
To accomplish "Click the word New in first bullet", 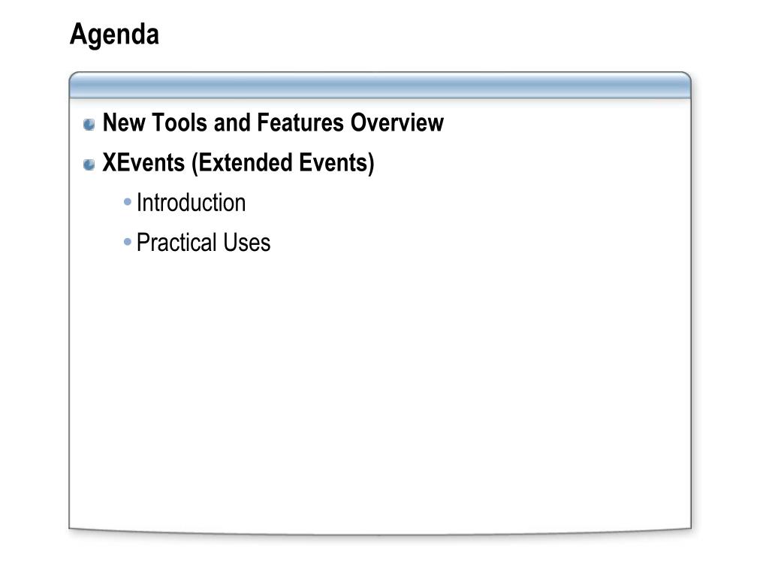I will [124, 122].
